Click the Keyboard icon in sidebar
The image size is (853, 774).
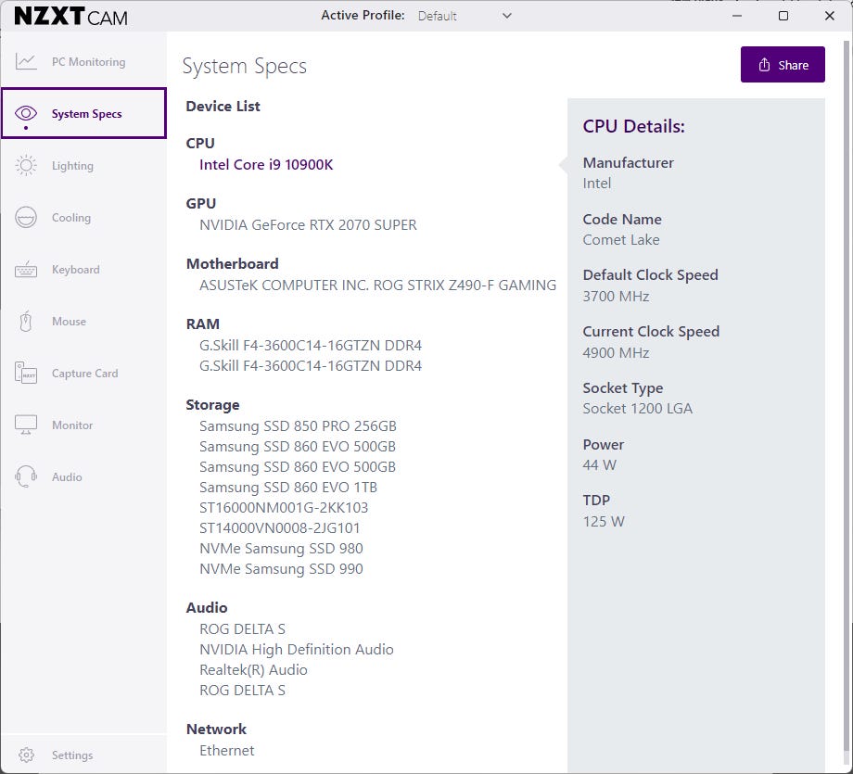tap(26, 269)
